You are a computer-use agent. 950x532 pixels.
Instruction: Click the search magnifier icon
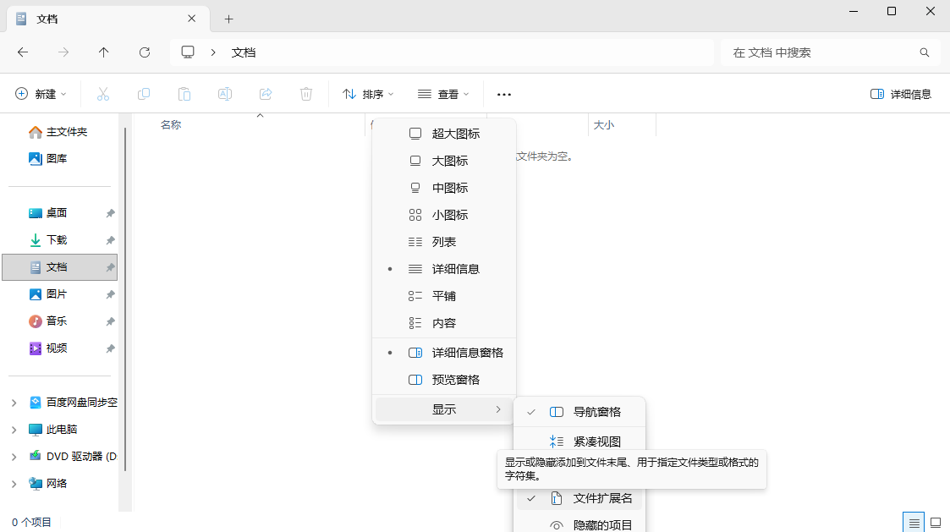coord(924,52)
